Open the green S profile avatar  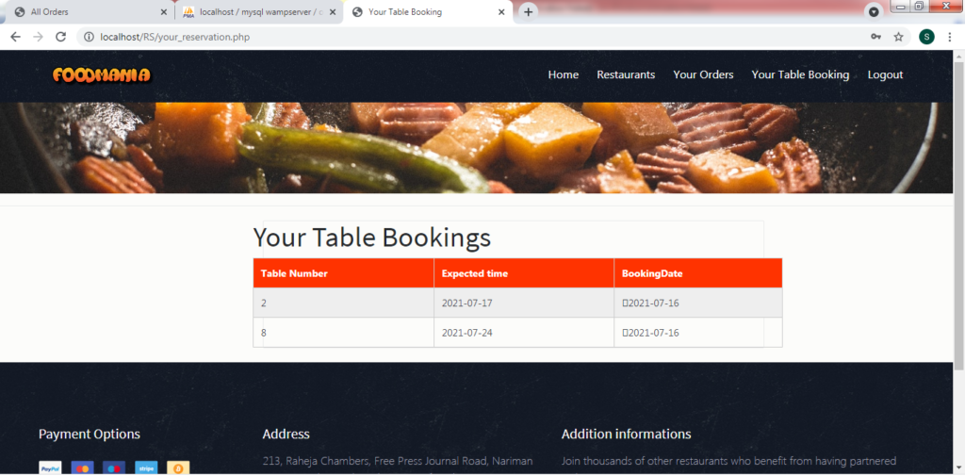click(927, 37)
